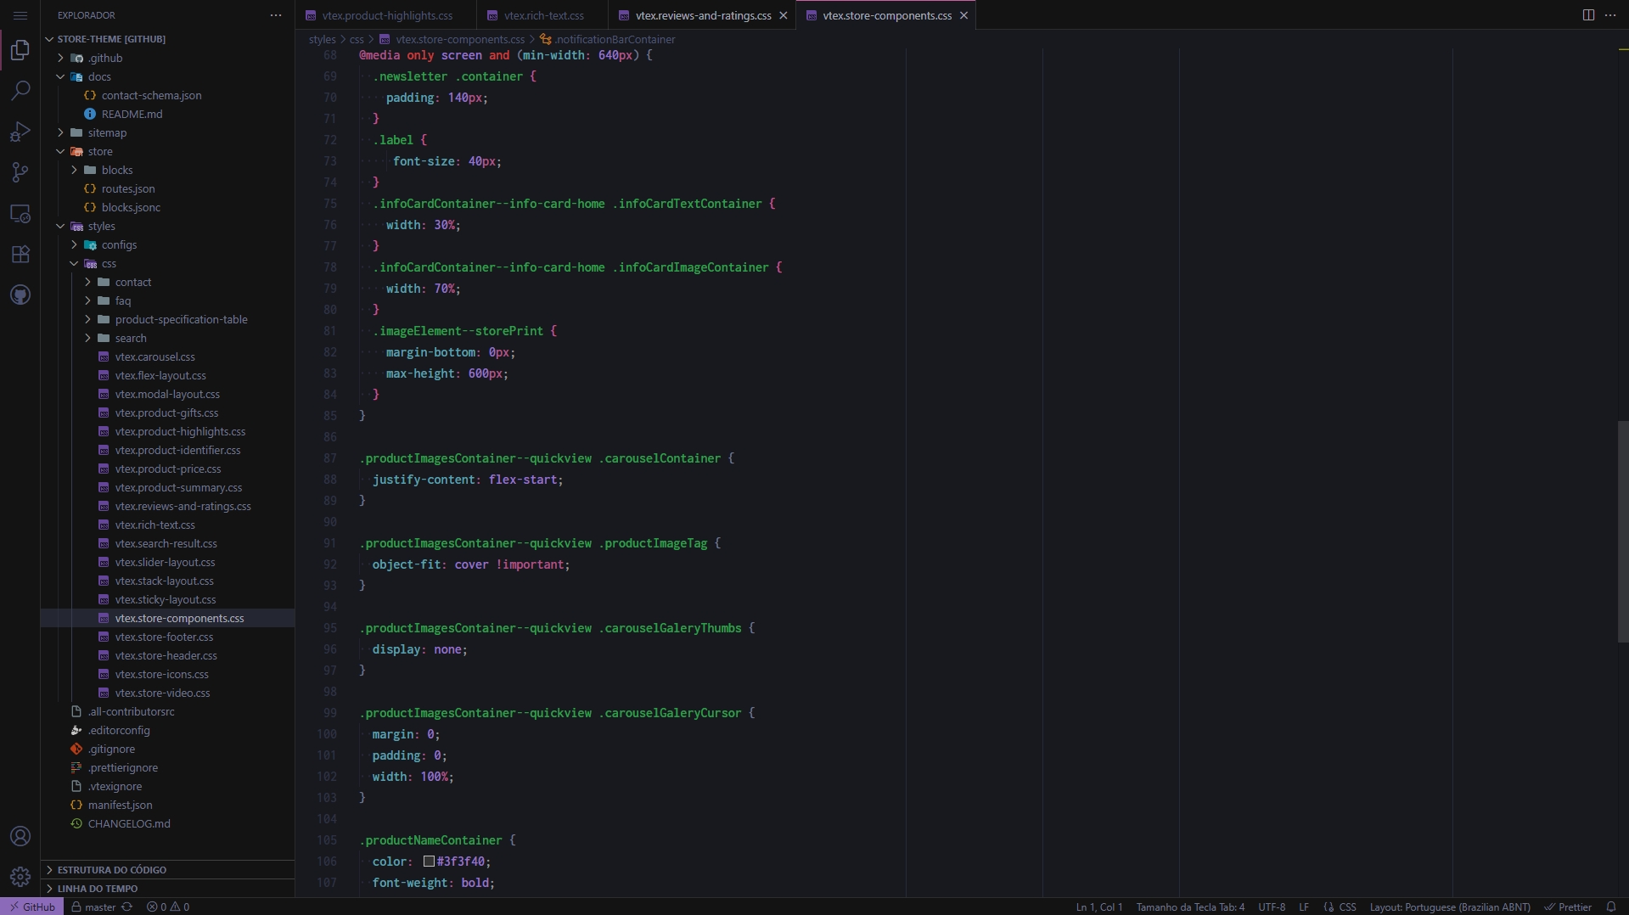1629x915 pixels.
Task: Switch to vtex.product-highlights.css tab
Action: click(x=387, y=15)
